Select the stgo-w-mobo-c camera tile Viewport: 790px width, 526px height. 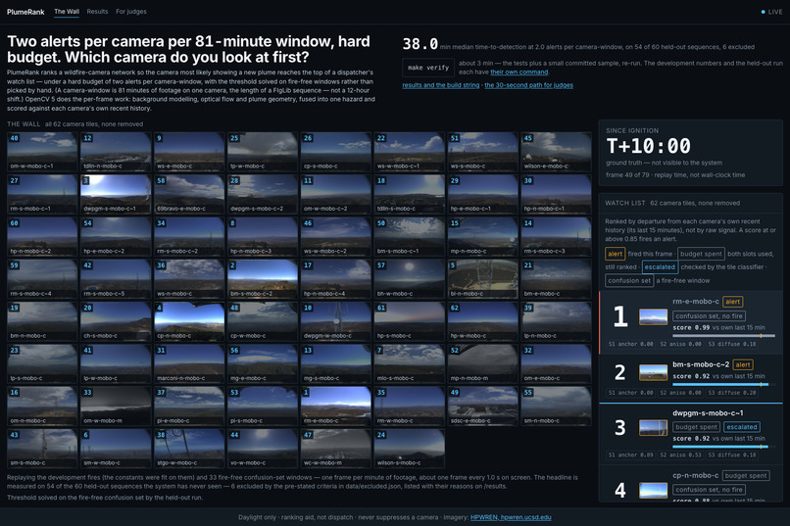click(189, 449)
